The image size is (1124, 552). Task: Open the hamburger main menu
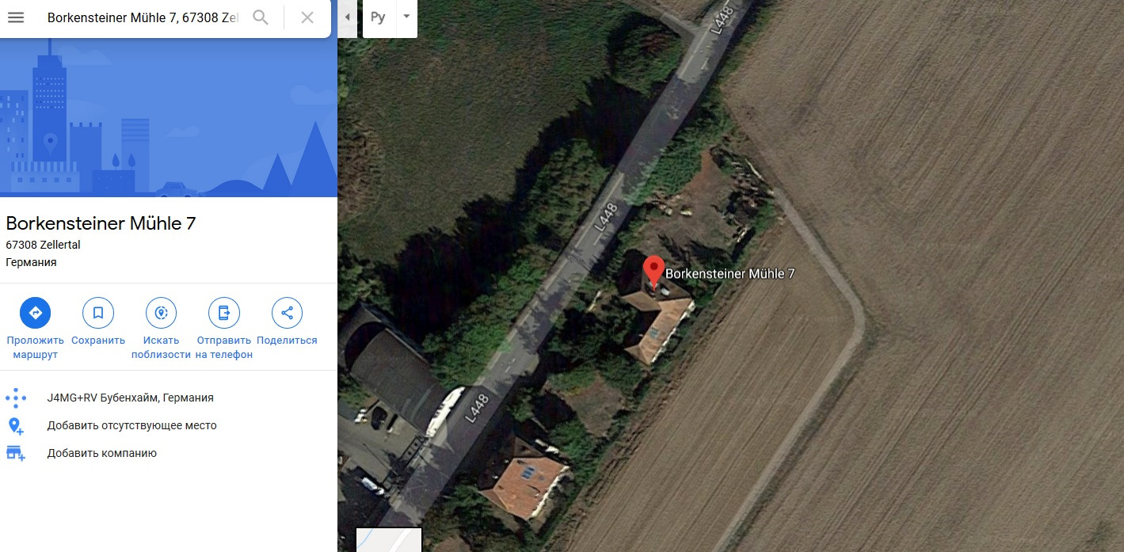(x=16, y=17)
